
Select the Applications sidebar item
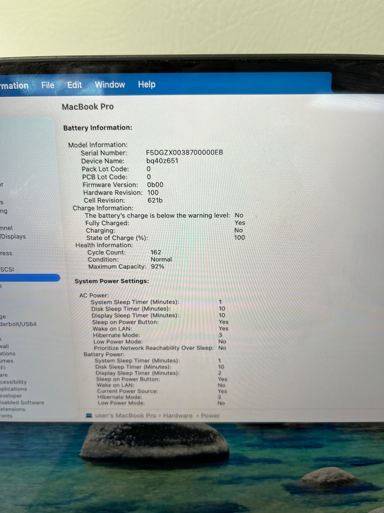pos(13,389)
